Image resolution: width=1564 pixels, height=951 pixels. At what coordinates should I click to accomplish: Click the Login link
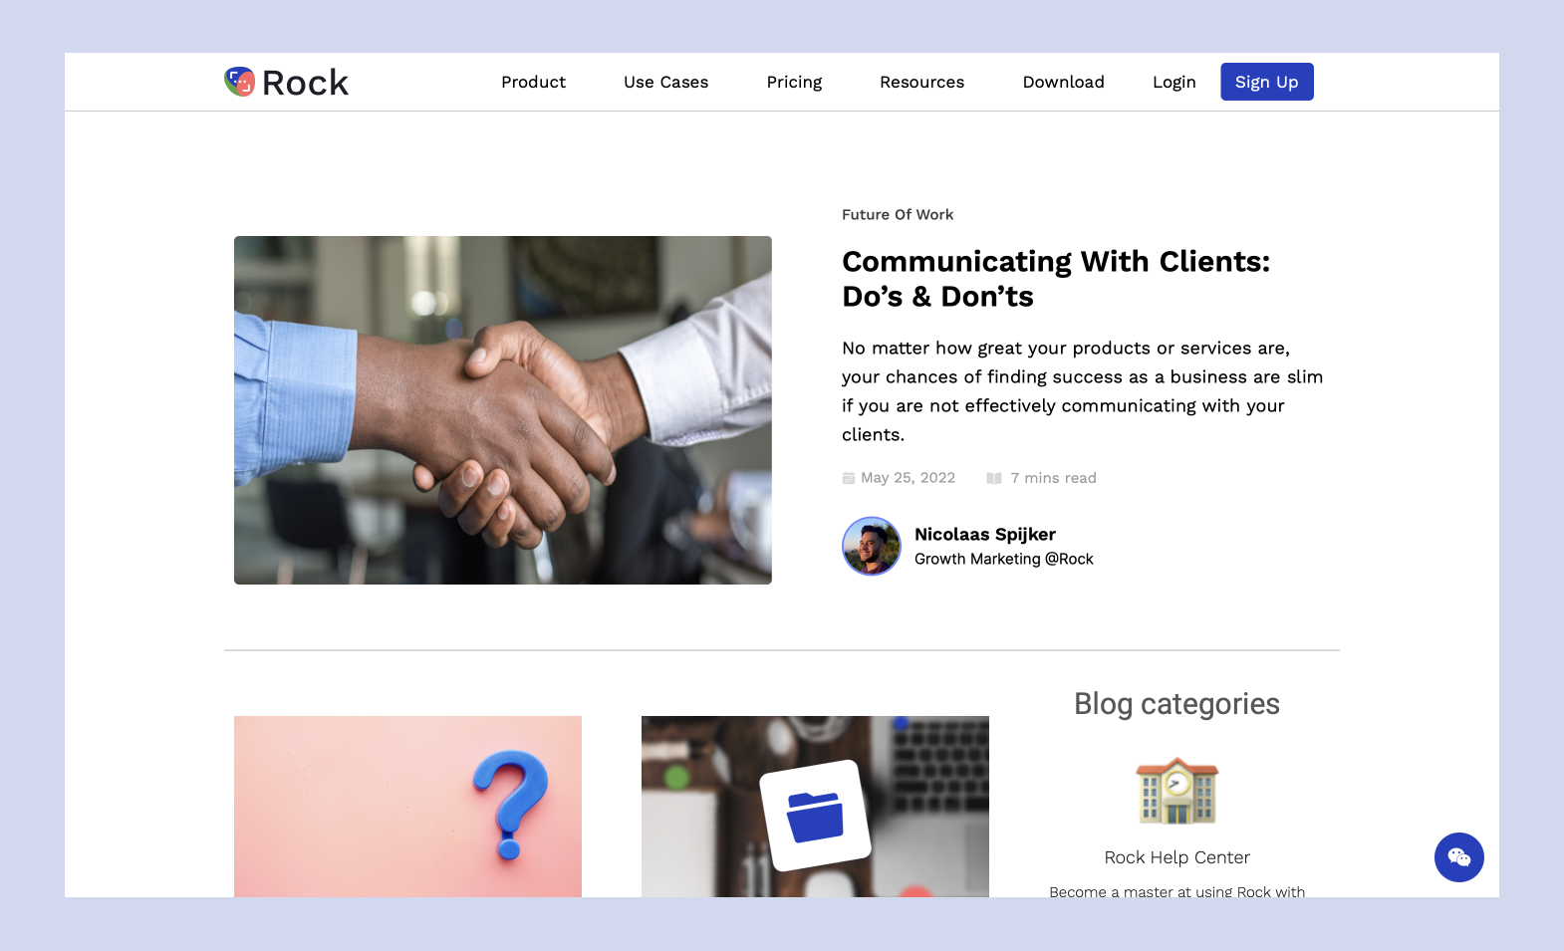[1173, 82]
